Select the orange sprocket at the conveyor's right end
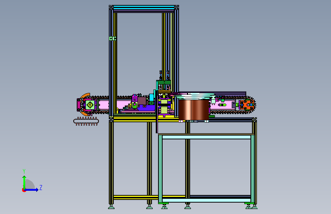The image size is (331, 214). 247,105
